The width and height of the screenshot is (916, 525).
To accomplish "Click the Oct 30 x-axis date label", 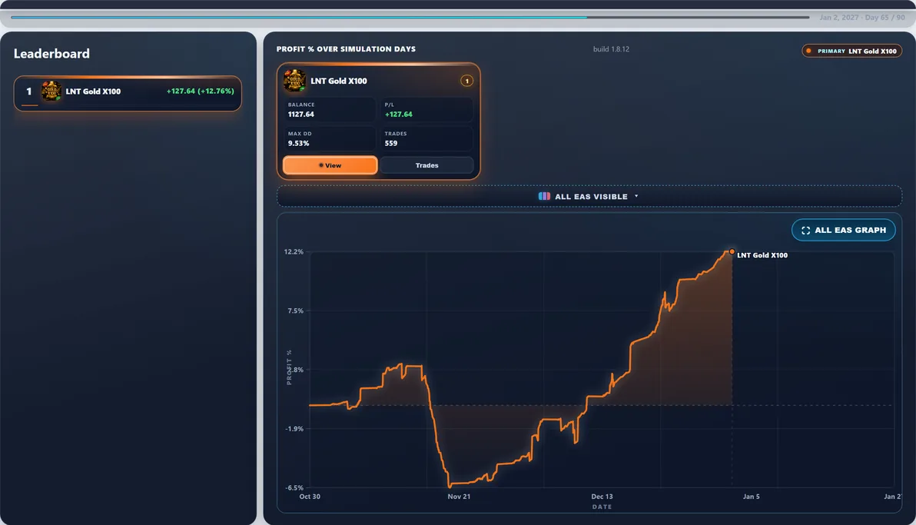I will (x=310, y=497).
